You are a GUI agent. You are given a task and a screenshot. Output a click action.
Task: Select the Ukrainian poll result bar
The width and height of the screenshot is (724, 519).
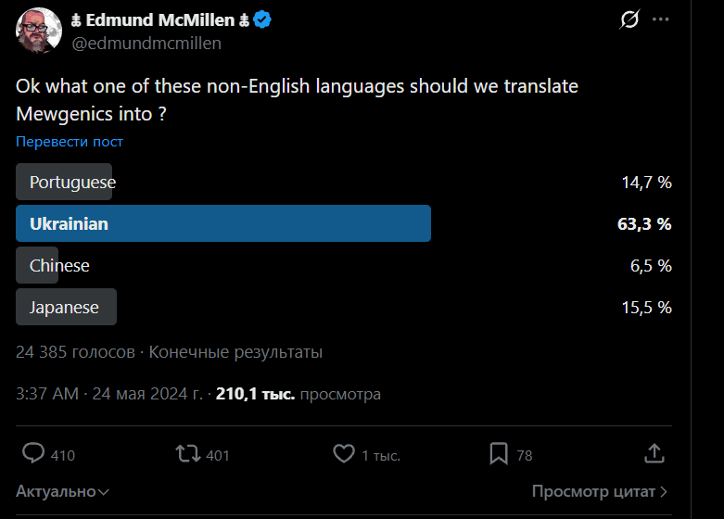(223, 223)
